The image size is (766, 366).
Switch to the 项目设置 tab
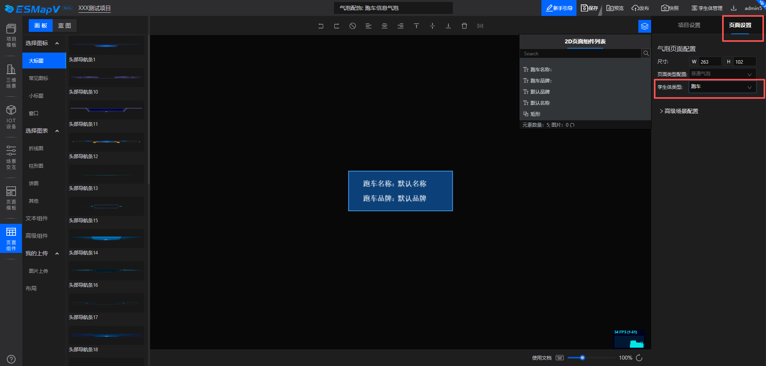pos(689,25)
